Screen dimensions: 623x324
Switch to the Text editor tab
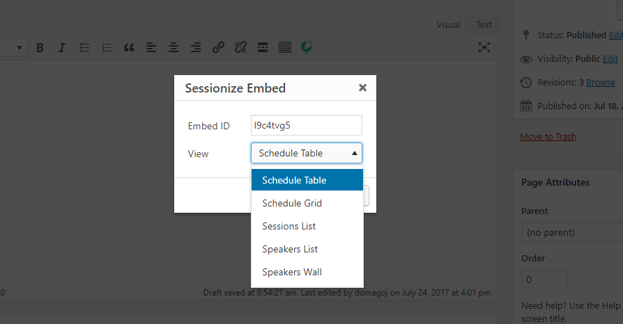[484, 24]
